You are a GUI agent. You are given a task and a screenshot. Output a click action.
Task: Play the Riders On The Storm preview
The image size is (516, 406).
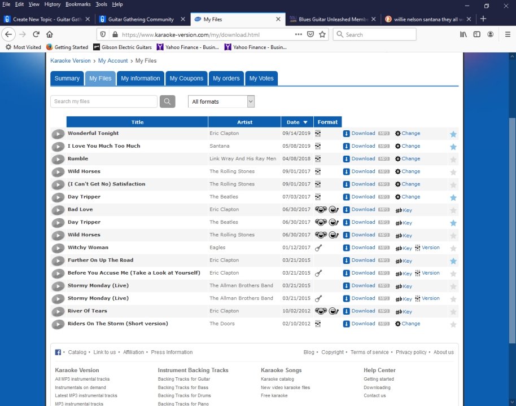58,324
